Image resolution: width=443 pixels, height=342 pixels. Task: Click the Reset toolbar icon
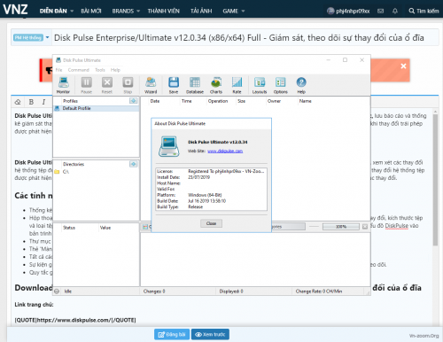click(107, 85)
